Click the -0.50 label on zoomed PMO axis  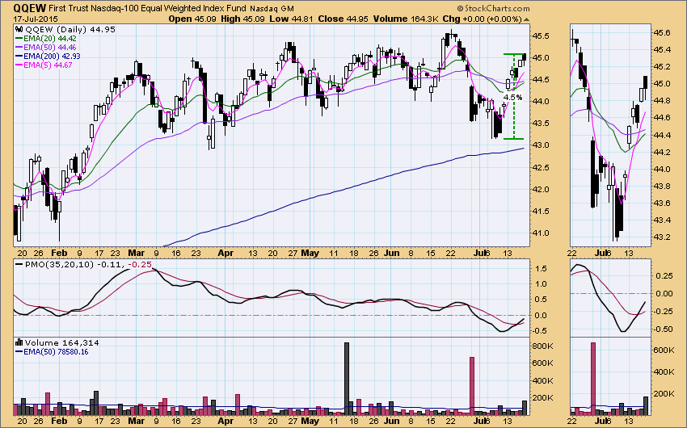coord(663,329)
